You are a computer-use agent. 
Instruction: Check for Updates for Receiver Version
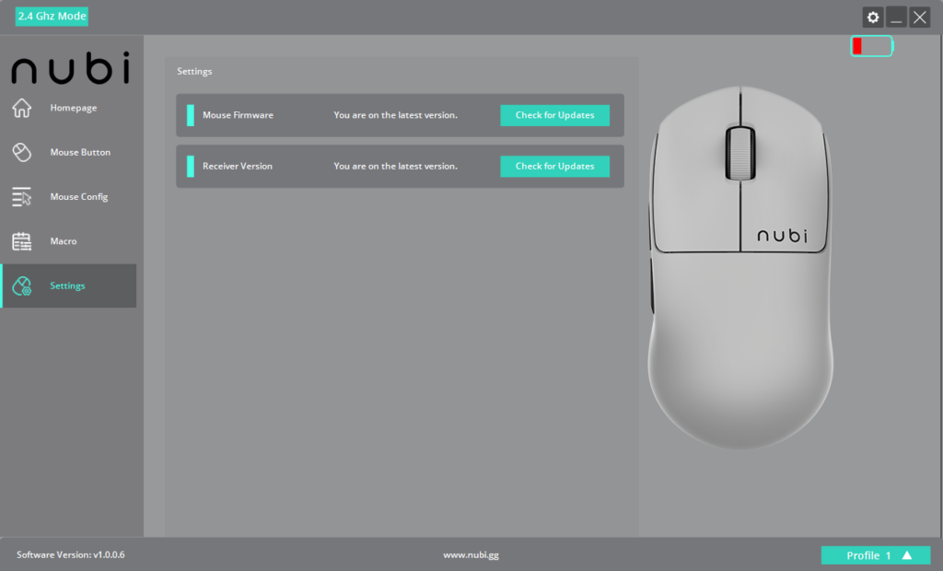(554, 166)
